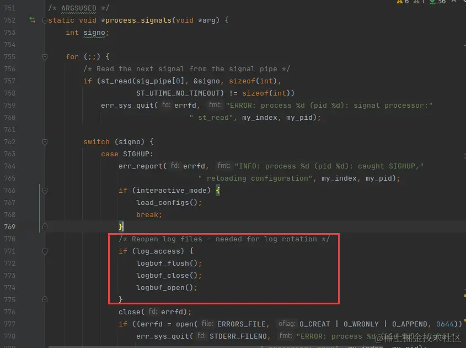Click ST_UTIME_NO_TIMEOUT constant
Screen dimensions: 466x348
pos(178,93)
